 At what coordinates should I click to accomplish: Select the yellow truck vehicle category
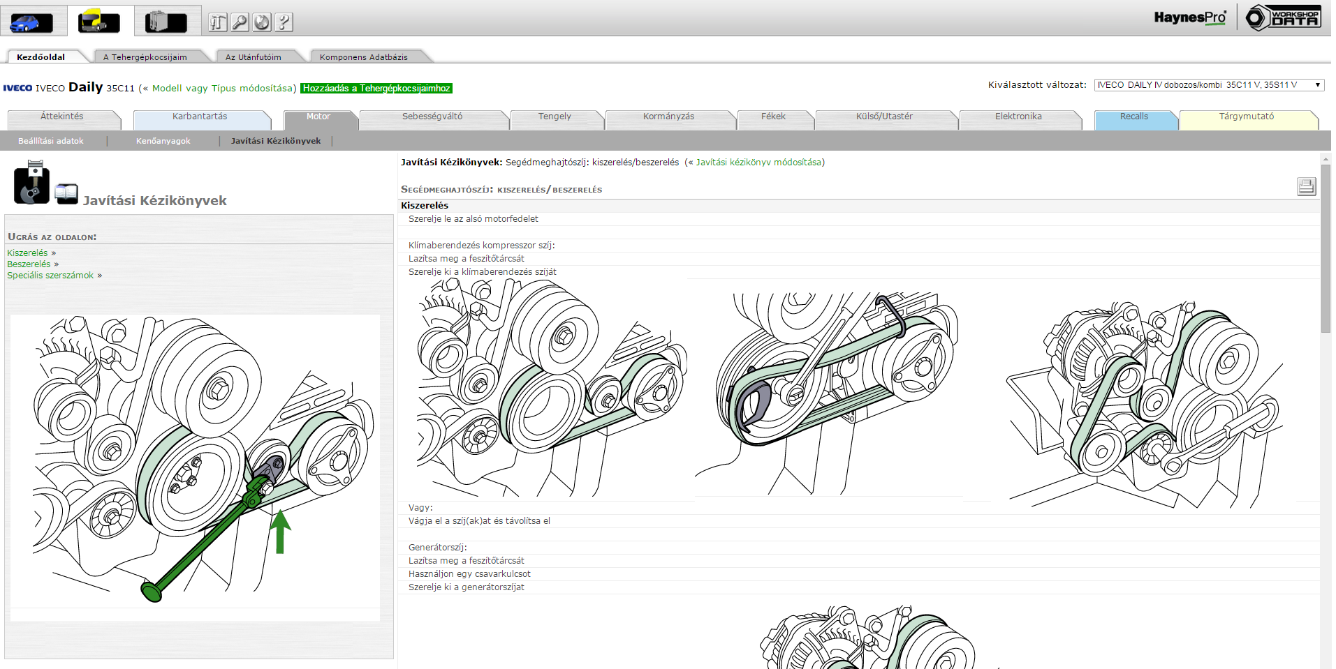(x=99, y=22)
